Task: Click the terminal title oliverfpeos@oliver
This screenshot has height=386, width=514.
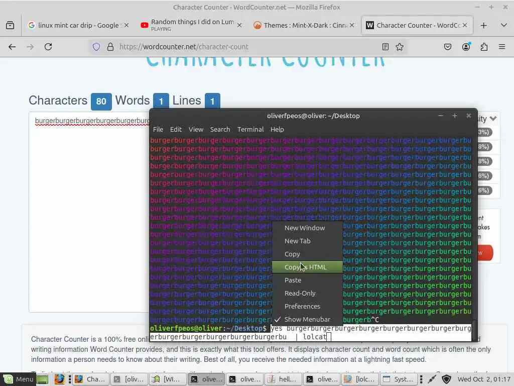Action: click(x=313, y=116)
